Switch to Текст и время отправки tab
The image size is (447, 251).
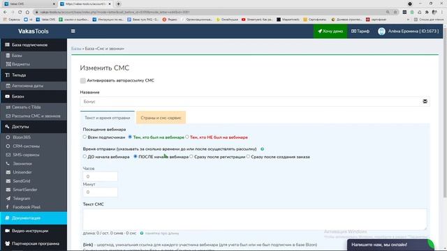pyautogui.click(x=107, y=118)
